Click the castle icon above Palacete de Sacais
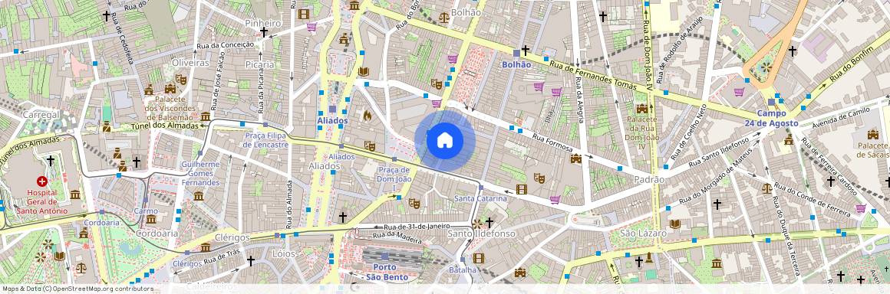Viewport: 890px width, 294px height. click(x=873, y=134)
